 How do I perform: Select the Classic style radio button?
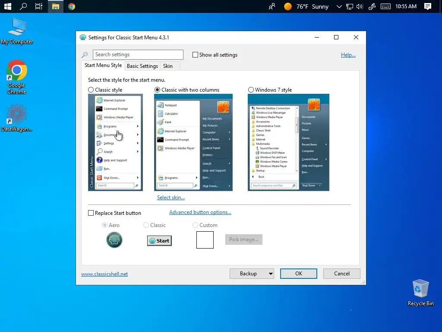click(x=91, y=90)
